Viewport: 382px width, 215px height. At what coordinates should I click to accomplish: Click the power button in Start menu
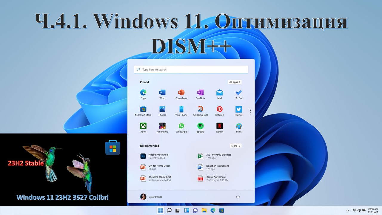coord(238,197)
